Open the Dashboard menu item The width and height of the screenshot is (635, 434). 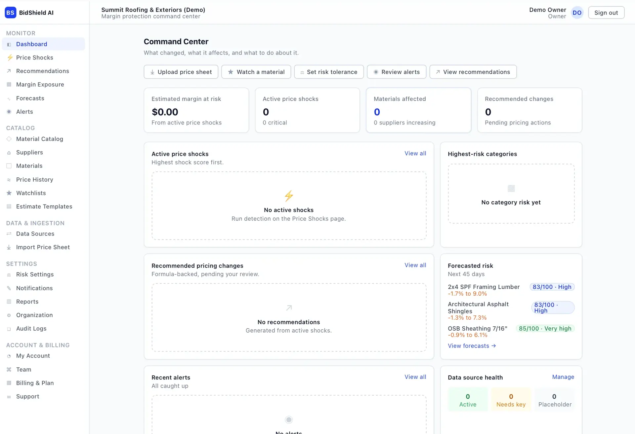pyautogui.click(x=43, y=44)
